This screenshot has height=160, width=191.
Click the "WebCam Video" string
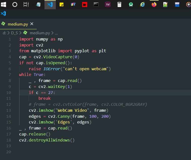(72, 110)
